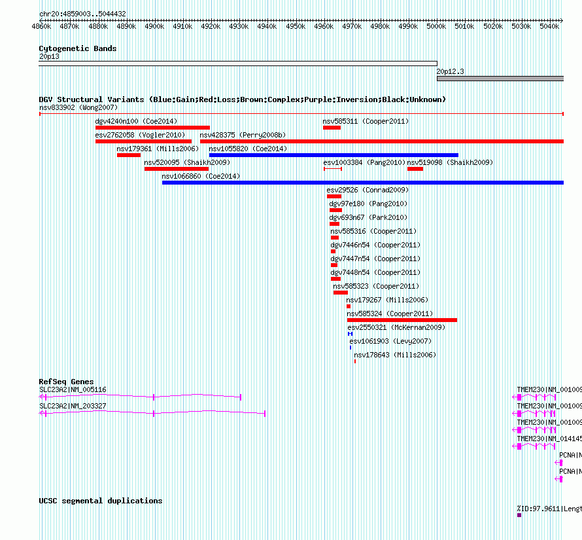
Task: Click the esv1061903 (Levy2007) variant label
Action: tap(390, 342)
